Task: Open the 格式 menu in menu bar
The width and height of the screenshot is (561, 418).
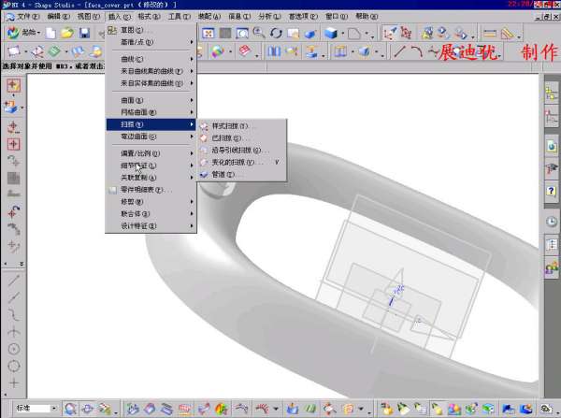Action: click(147, 17)
